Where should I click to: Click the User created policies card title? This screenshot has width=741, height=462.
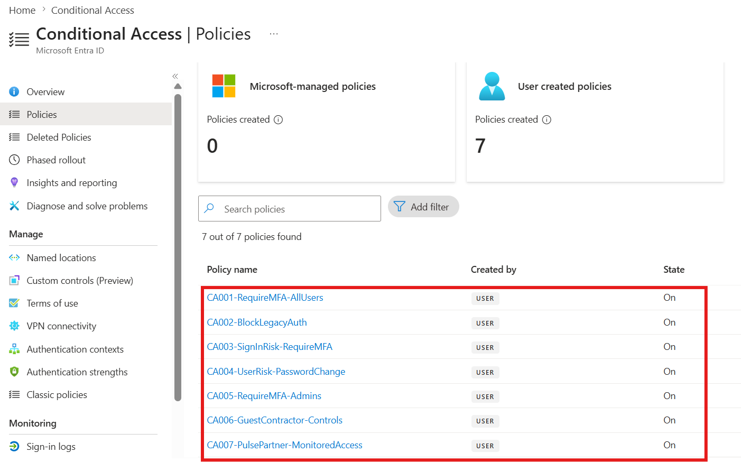[x=564, y=86]
